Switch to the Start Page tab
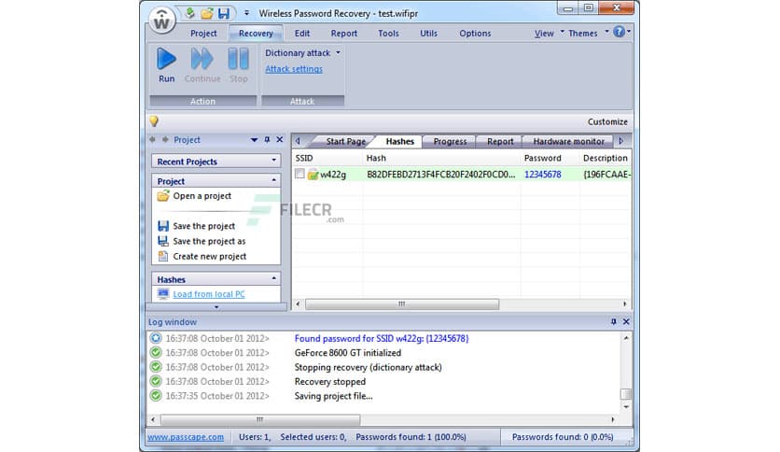This screenshot has height=452, width=780. point(346,141)
